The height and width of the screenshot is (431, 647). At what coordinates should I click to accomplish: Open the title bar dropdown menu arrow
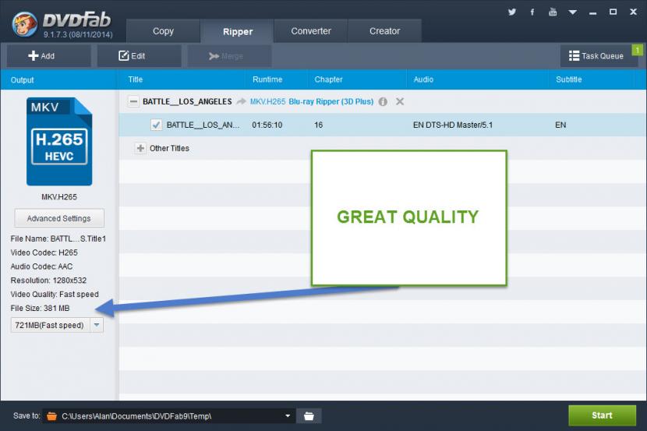pos(573,12)
